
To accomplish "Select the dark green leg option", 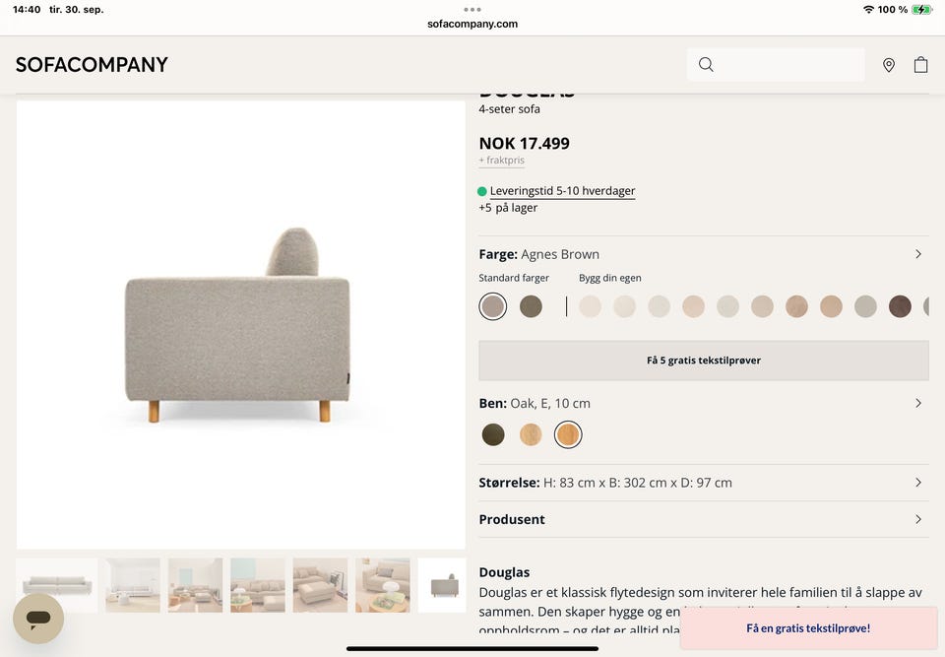I will 493,434.
